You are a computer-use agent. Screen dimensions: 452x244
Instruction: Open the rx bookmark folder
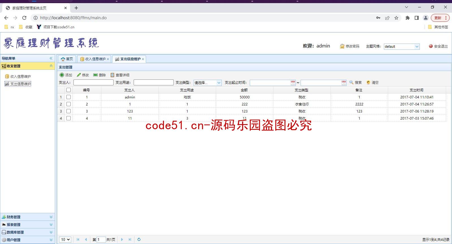(9, 27)
